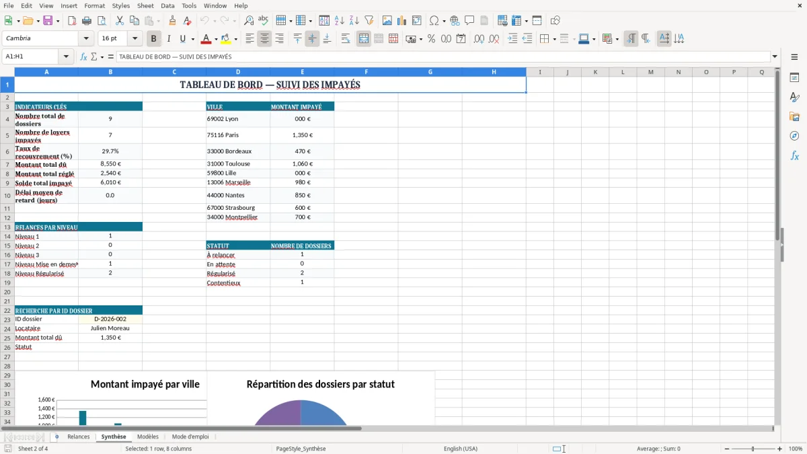Image resolution: width=807 pixels, height=454 pixels.
Task: Insert an image
Action: click(387, 20)
